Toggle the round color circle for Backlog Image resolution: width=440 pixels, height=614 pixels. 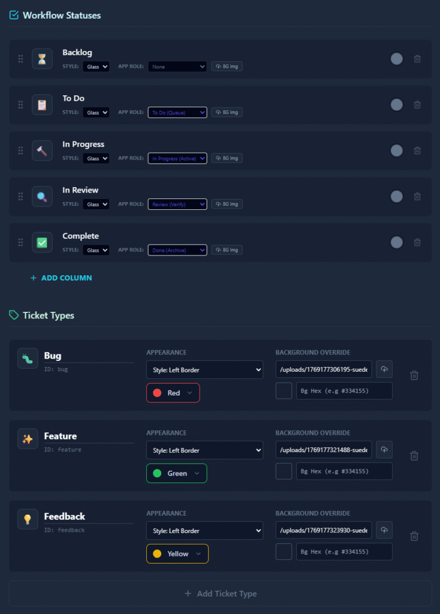tap(396, 59)
